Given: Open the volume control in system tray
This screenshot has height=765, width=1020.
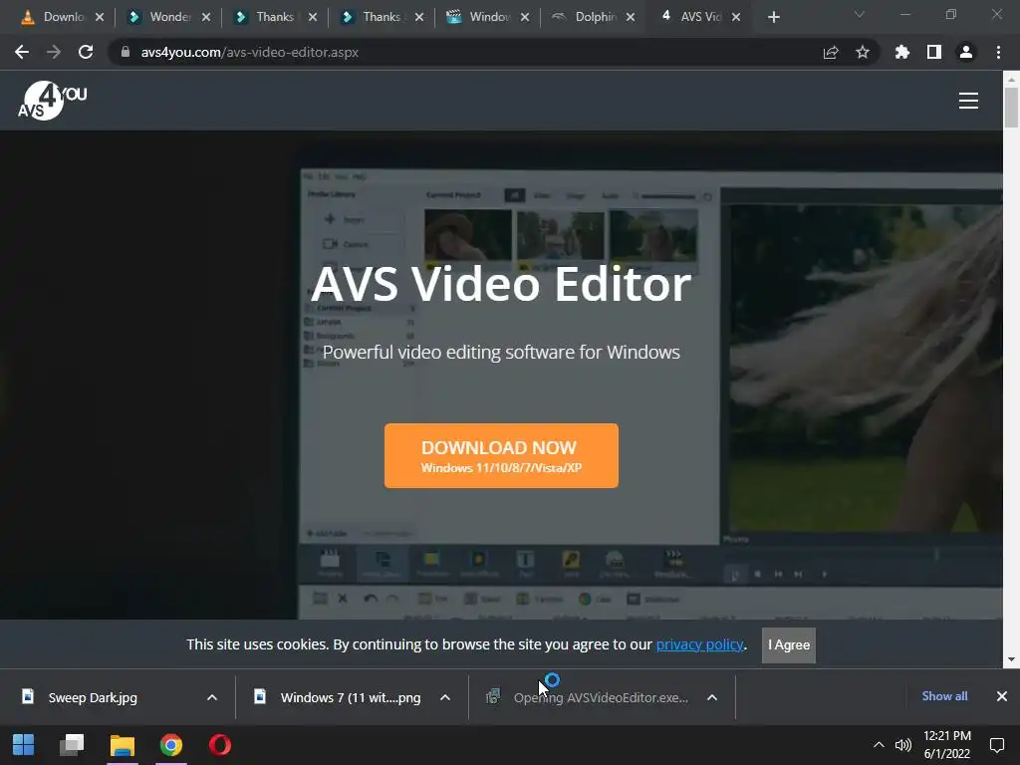Looking at the screenshot, I should [x=902, y=745].
